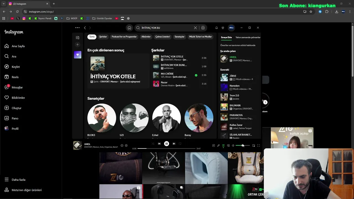Select the Albümler filter chip

[x=146, y=37]
